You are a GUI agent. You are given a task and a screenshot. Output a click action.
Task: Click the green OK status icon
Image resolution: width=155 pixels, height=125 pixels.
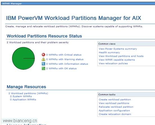[43, 68]
